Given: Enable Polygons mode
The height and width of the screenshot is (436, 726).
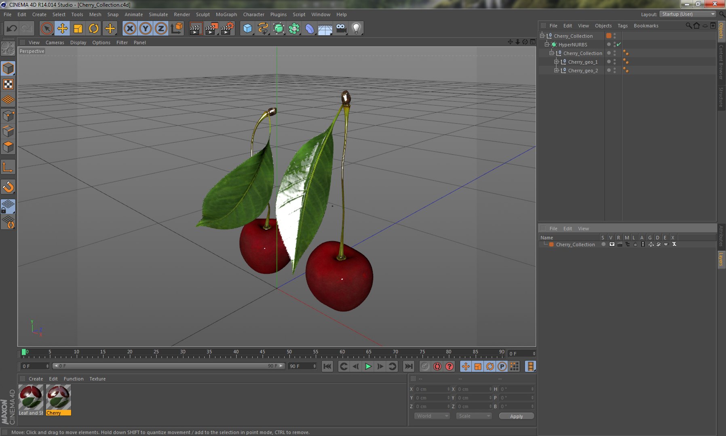Looking at the screenshot, I should (x=8, y=147).
